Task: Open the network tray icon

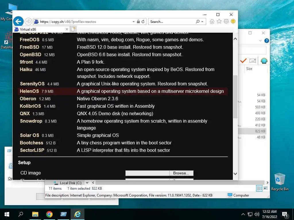Action: click(x=250, y=214)
